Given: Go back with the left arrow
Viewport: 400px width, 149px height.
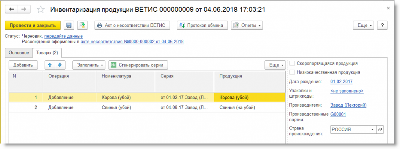Looking at the screenshot, I should 12,9.
